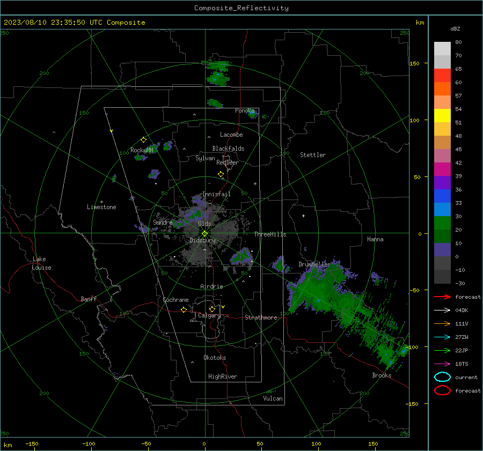This screenshot has height=451, width=483.
Task: Click the yellow diamond marker near Cochrane
Action: [184, 309]
